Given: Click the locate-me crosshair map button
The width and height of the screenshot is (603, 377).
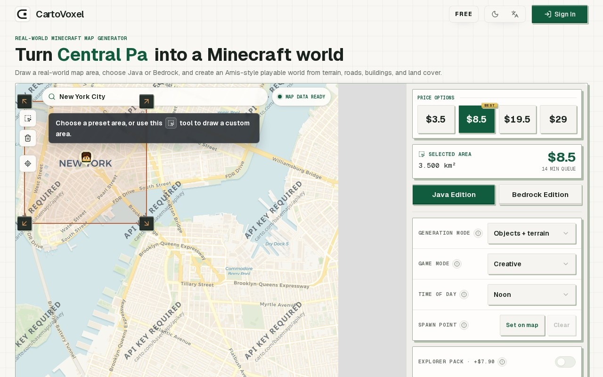Looking at the screenshot, I should (28, 164).
